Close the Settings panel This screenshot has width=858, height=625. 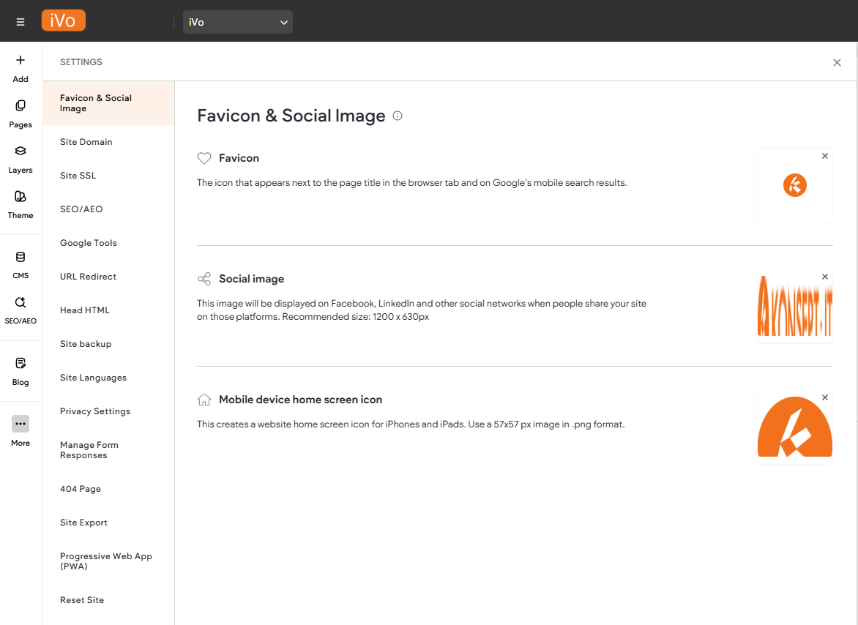point(837,63)
